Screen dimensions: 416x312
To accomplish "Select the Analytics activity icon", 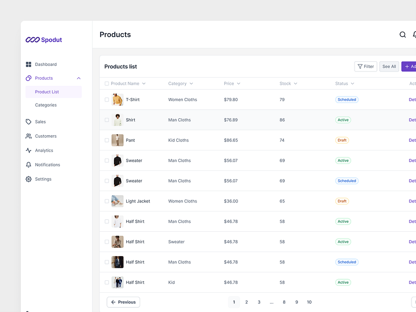I will coord(29,150).
